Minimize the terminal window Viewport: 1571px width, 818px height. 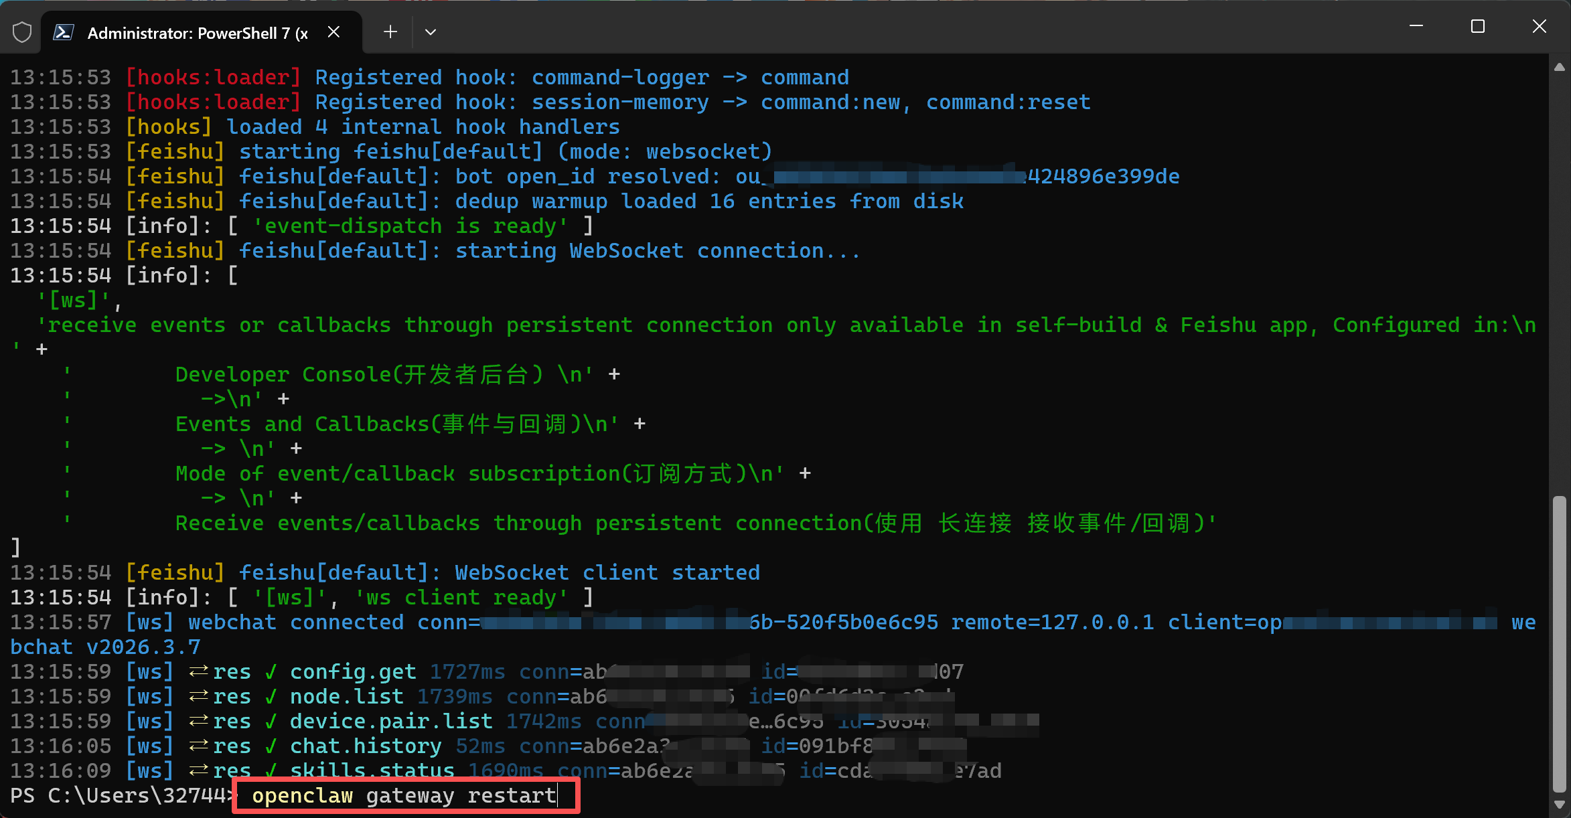click(x=1416, y=27)
